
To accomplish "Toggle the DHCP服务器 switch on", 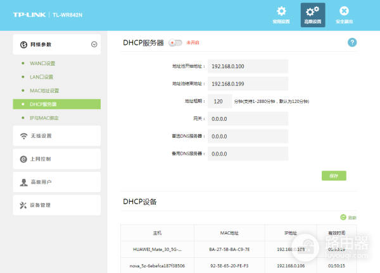I will 175,42.
